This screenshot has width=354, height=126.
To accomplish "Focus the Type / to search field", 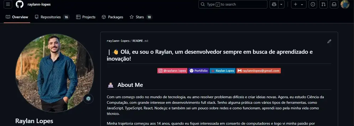I will 233,4.
